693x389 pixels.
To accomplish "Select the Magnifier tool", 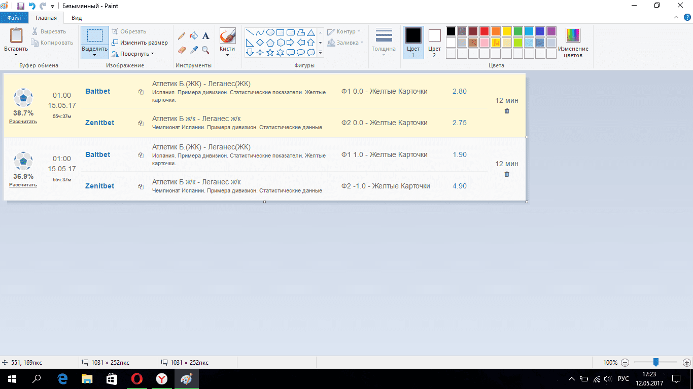I will click(x=205, y=50).
